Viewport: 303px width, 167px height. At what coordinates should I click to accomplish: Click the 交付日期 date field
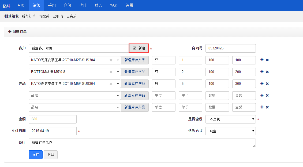[x=53, y=131]
